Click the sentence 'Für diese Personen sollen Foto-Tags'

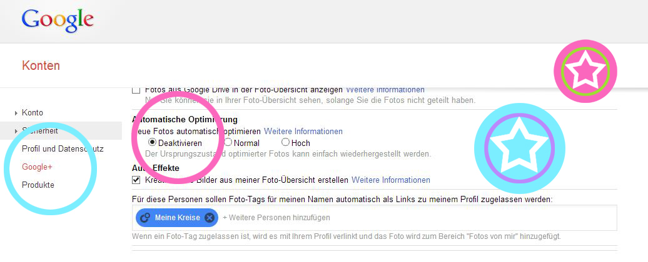tap(342, 200)
